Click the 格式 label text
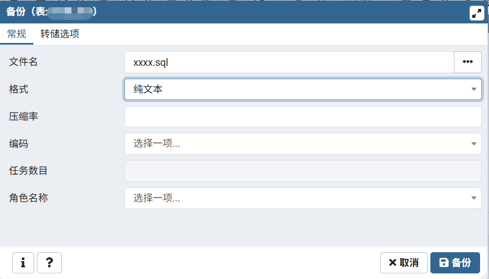Image resolution: width=489 pixels, height=279 pixels. click(18, 89)
